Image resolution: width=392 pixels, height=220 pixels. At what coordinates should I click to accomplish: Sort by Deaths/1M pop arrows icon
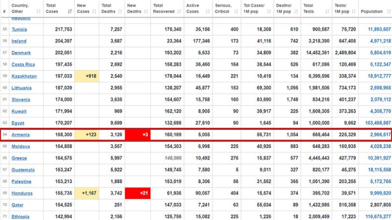296,12
